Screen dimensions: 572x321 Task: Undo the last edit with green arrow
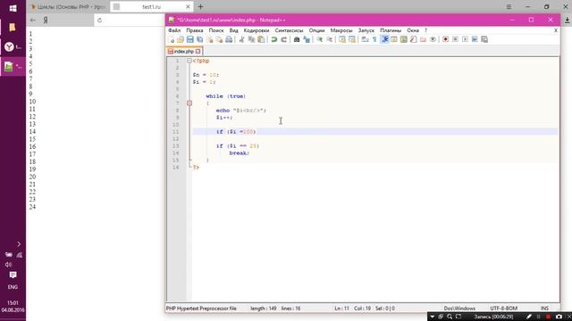274,39
